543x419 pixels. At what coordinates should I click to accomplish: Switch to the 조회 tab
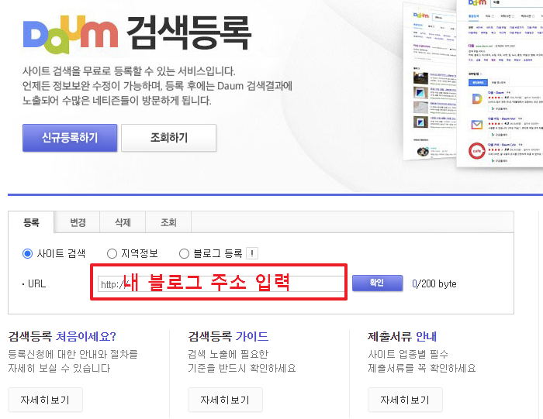(x=168, y=222)
